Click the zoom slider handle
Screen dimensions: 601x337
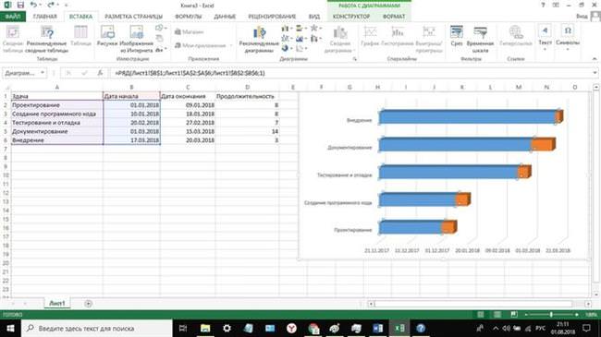coord(551,315)
